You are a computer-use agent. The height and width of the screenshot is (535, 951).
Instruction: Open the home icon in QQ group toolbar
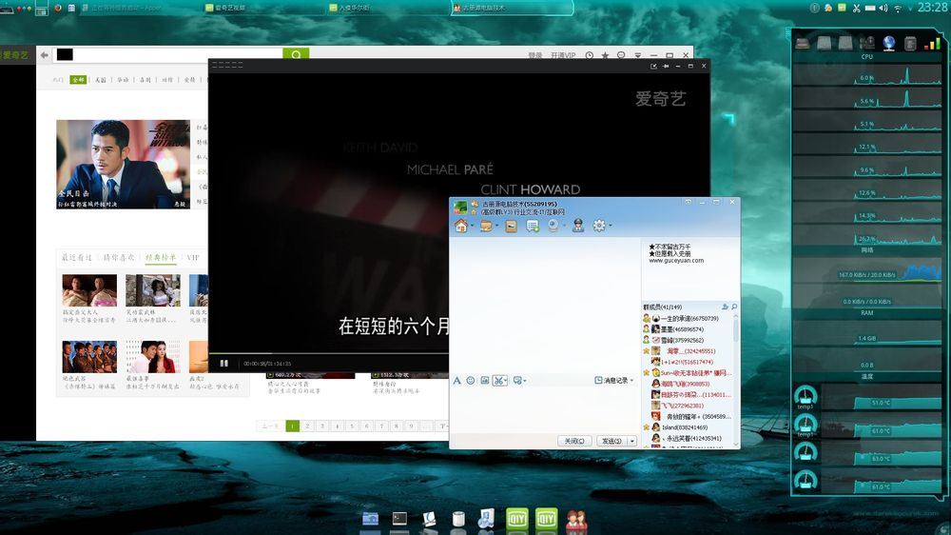(461, 226)
